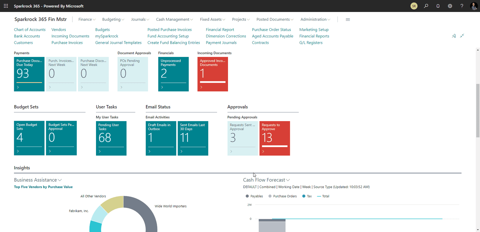Open the user profile picture
The width and height of the screenshot is (480, 232).
pyautogui.click(x=474, y=6)
